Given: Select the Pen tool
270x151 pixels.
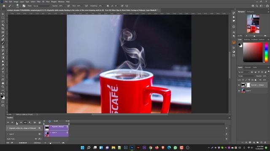Looking at the screenshot, I should (3, 68).
